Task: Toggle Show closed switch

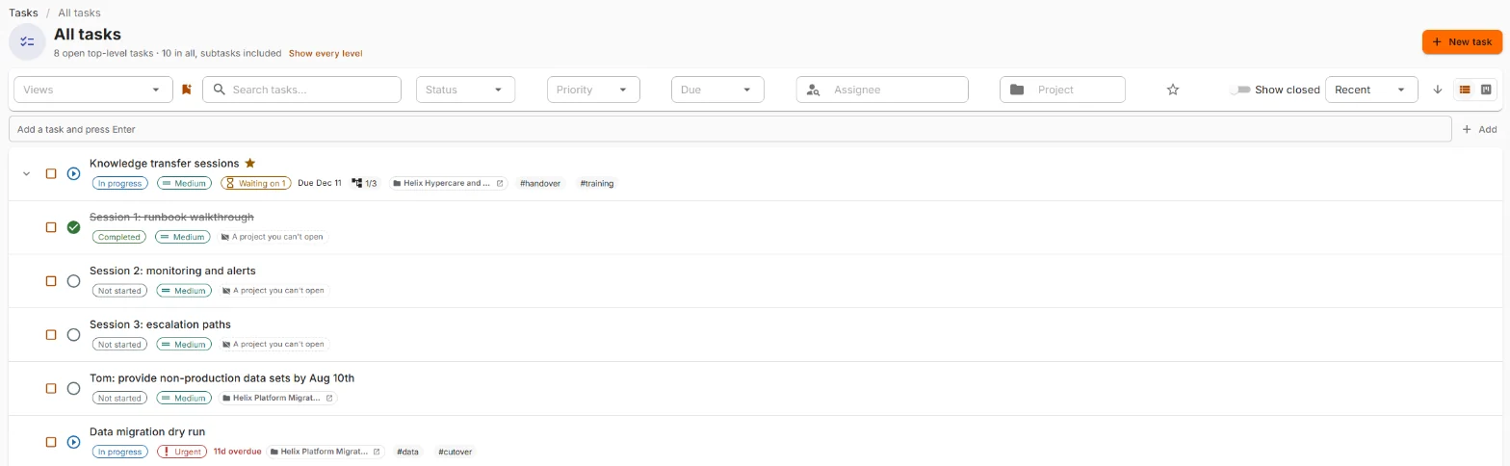Action: 1240,90
